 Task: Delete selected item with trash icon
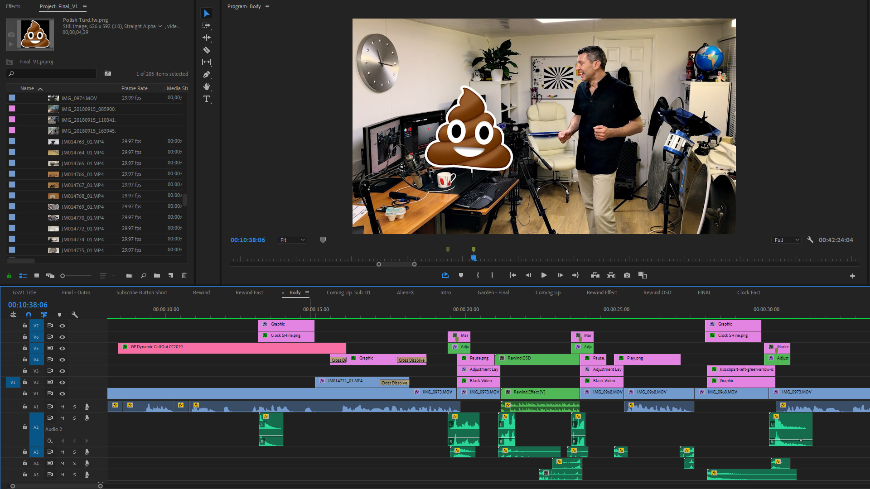(184, 275)
